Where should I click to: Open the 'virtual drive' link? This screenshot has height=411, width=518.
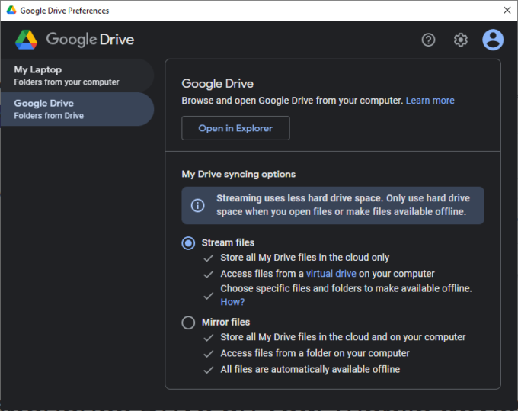(331, 274)
